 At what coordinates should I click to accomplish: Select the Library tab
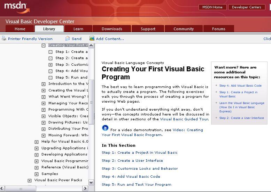point(49,29)
